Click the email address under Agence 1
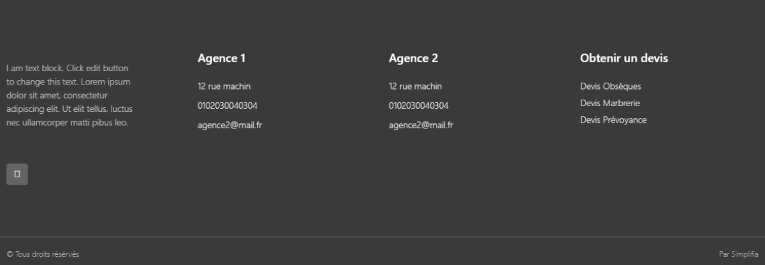The height and width of the screenshot is (265, 765). (229, 125)
